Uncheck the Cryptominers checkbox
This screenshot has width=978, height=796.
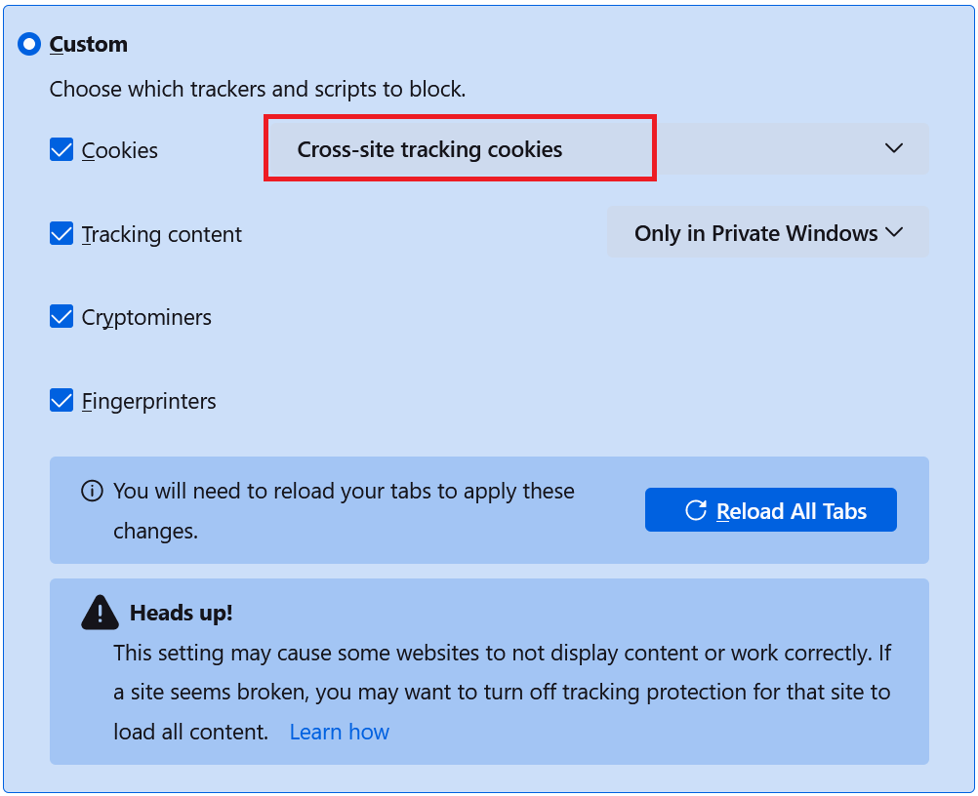61,316
